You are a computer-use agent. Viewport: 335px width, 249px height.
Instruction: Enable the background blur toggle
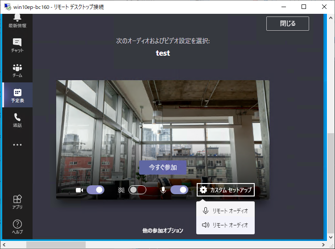click(x=137, y=190)
